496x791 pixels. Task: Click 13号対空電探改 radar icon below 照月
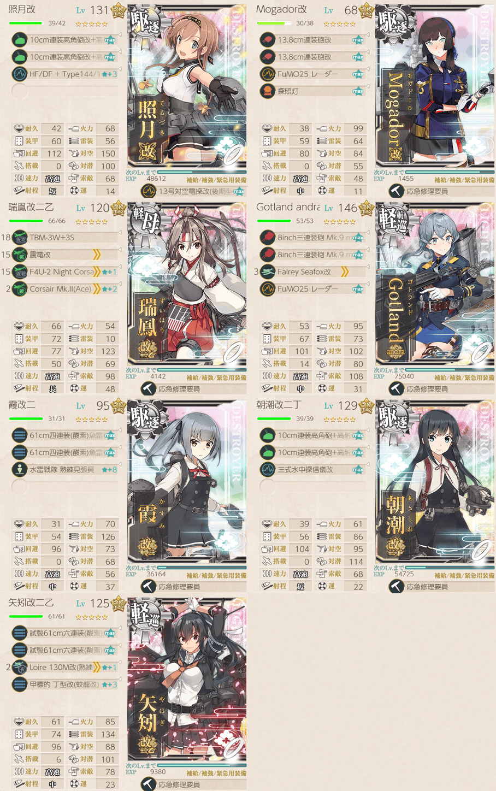pos(148,191)
